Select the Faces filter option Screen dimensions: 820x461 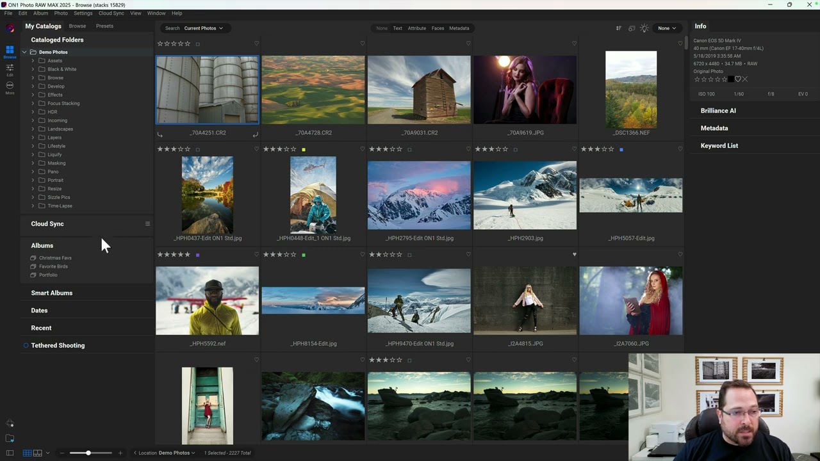click(438, 28)
